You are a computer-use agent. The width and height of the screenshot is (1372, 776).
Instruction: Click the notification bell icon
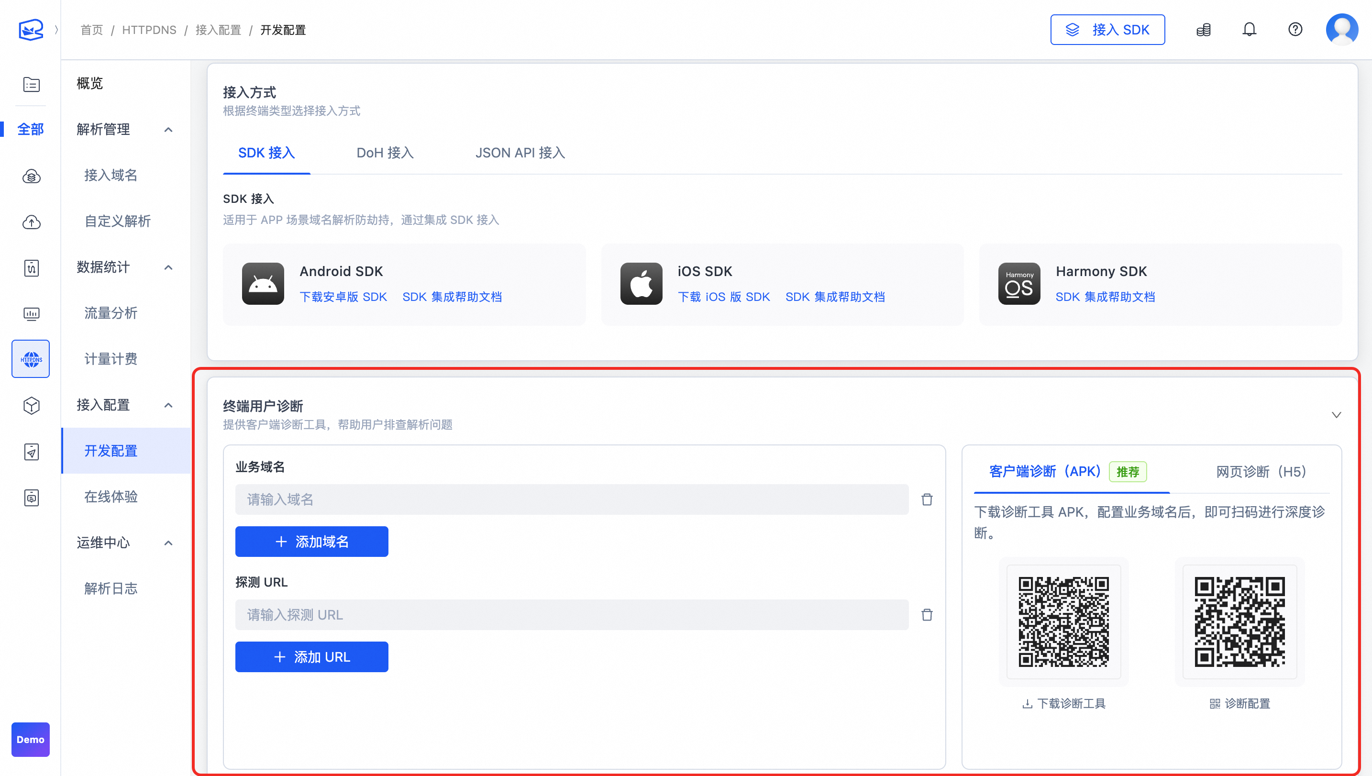(x=1249, y=30)
